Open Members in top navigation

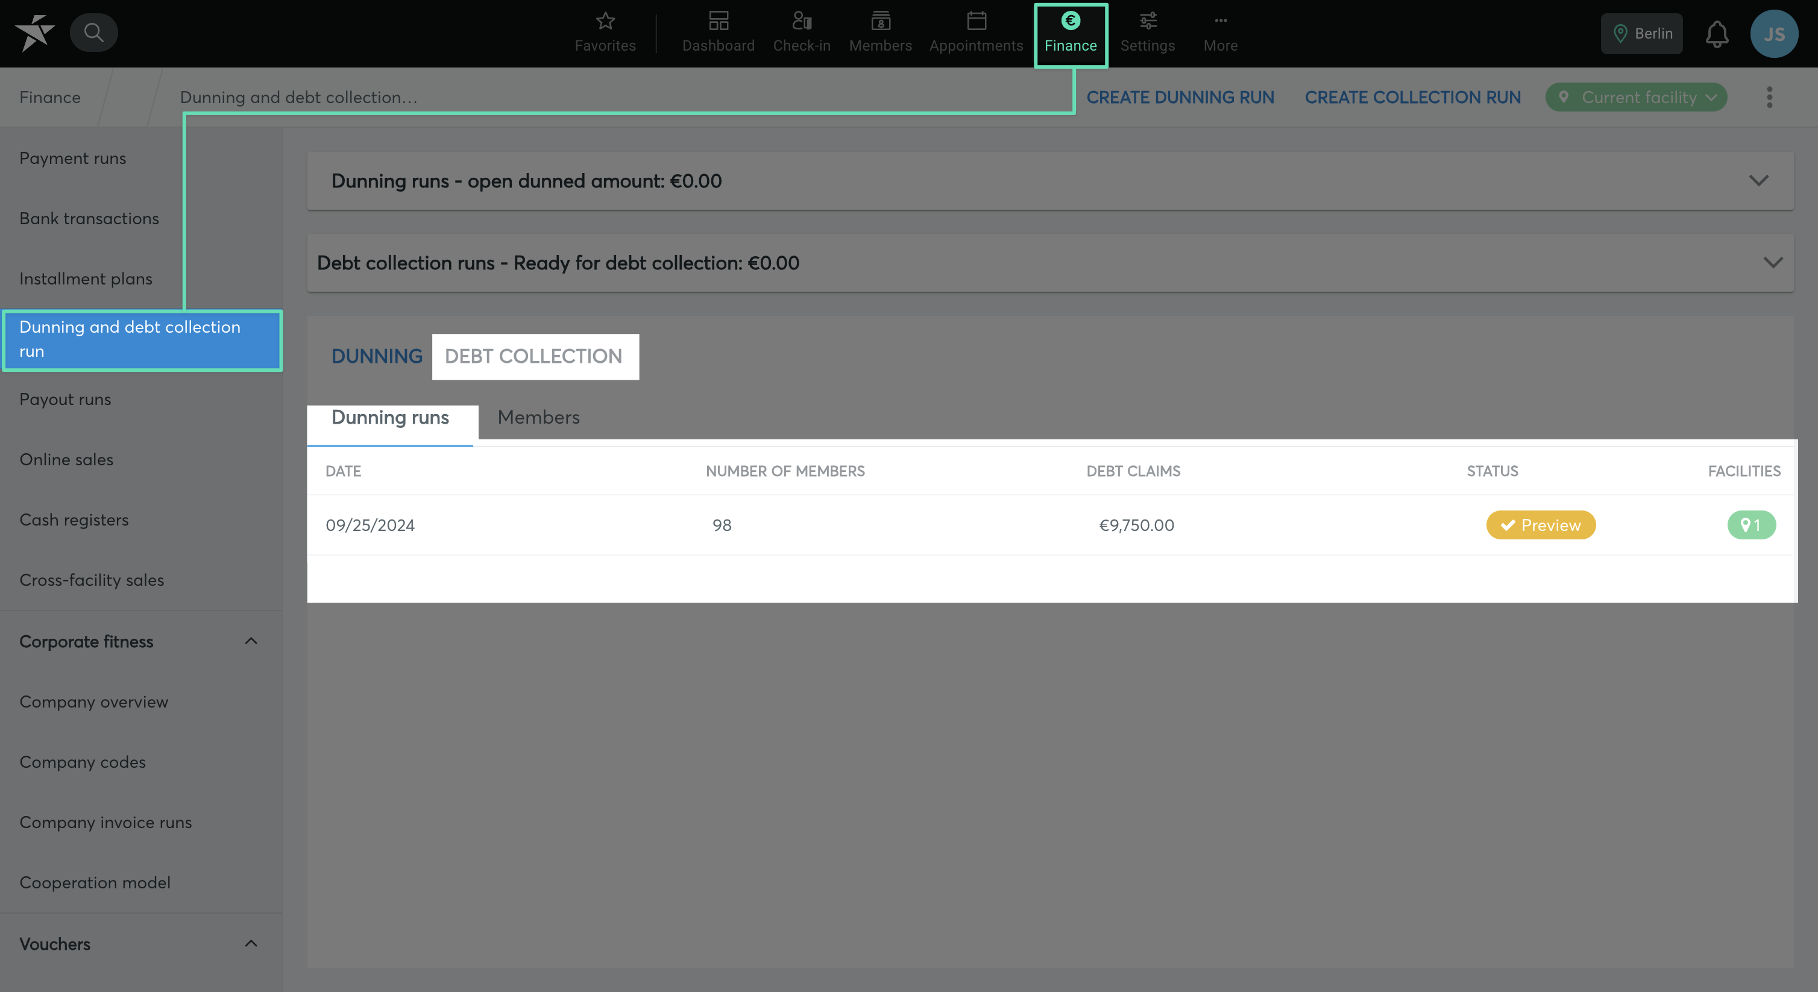(x=880, y=33)
